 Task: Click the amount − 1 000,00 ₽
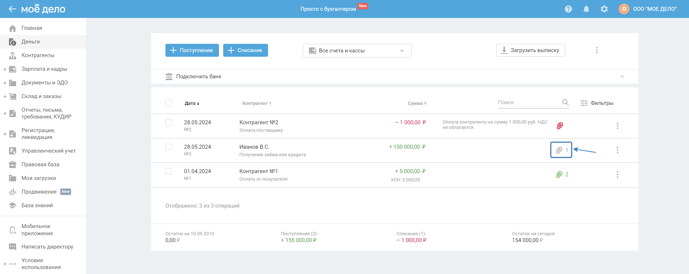point(411,122)
